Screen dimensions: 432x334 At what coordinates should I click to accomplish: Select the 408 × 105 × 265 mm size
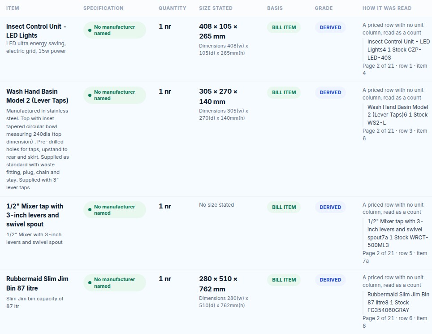click(218, 31)
